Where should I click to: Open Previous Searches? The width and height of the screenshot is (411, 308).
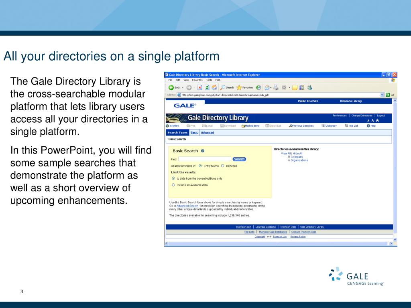coord(301,126)
